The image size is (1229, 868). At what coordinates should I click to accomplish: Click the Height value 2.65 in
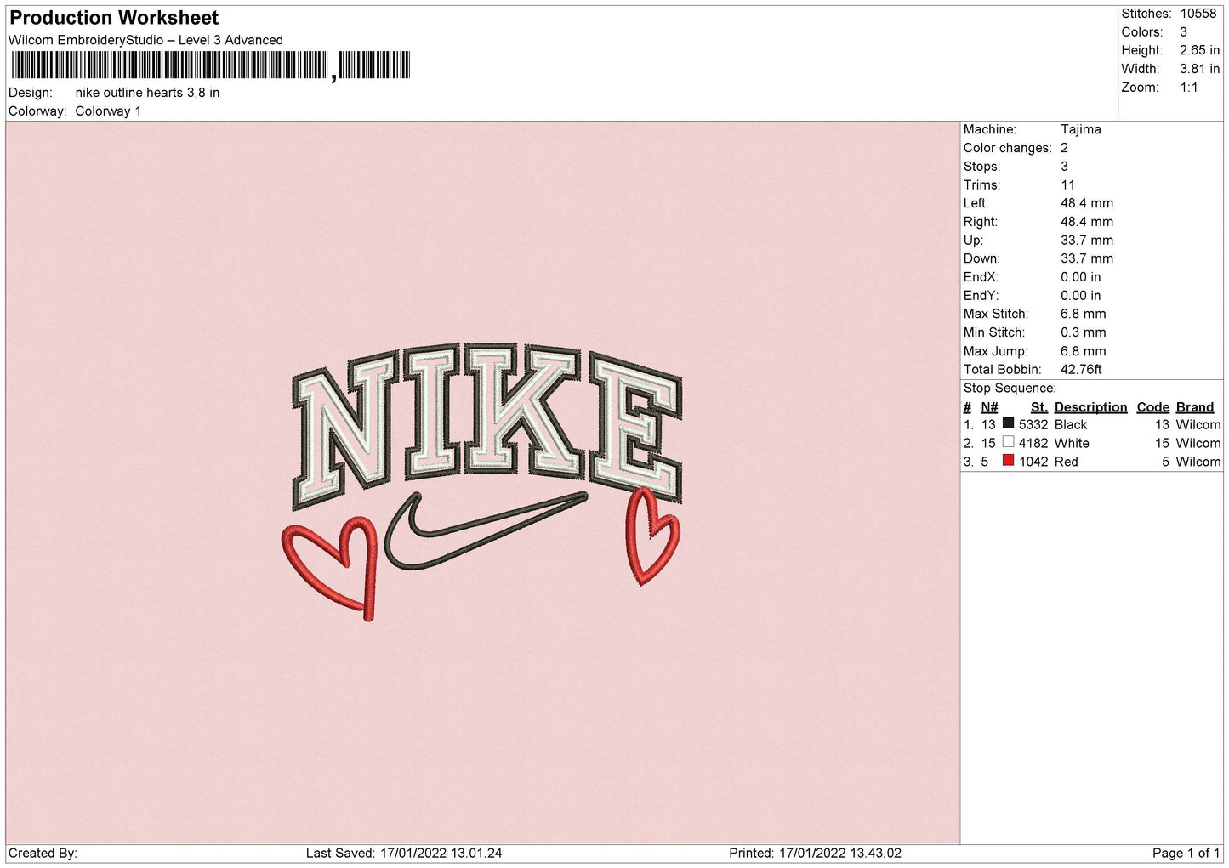1199,51
